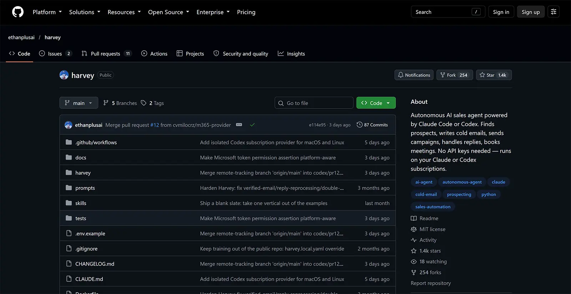Click the Activity pulse icon
571x294 pixels.
coord(414,240)
